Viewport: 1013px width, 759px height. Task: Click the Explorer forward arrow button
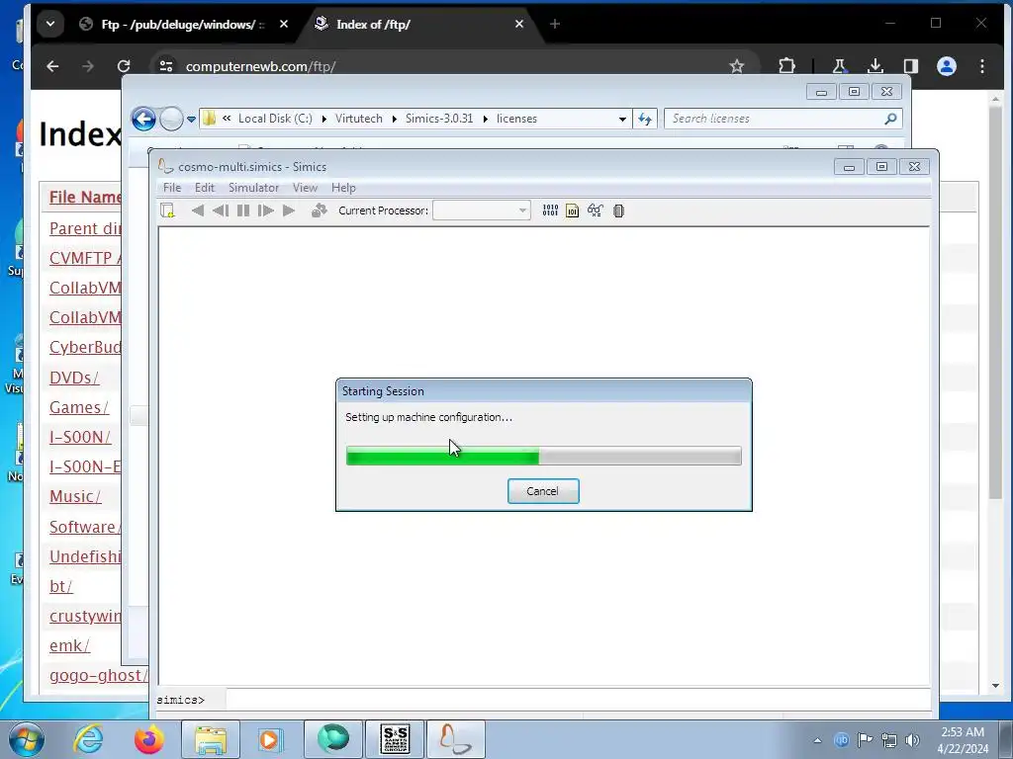pos(171,119)
